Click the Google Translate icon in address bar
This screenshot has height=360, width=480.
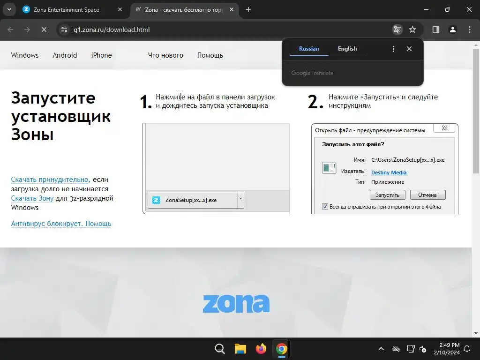point(397,30)
